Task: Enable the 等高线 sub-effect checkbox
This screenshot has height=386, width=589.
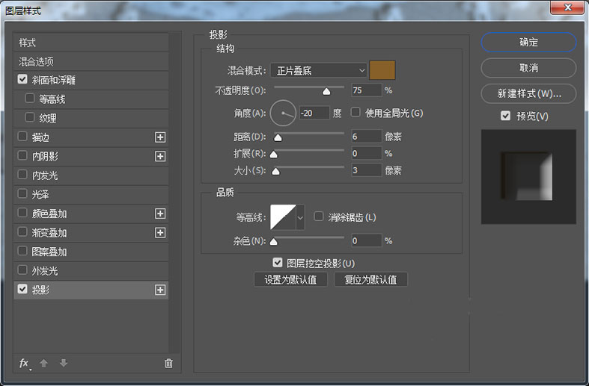Action: click(30, 99)
